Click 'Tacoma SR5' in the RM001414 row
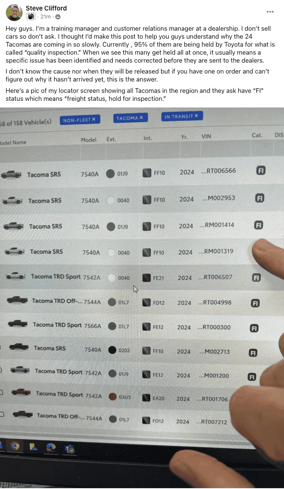Screen dimensions: 284x489 point(45,226)
